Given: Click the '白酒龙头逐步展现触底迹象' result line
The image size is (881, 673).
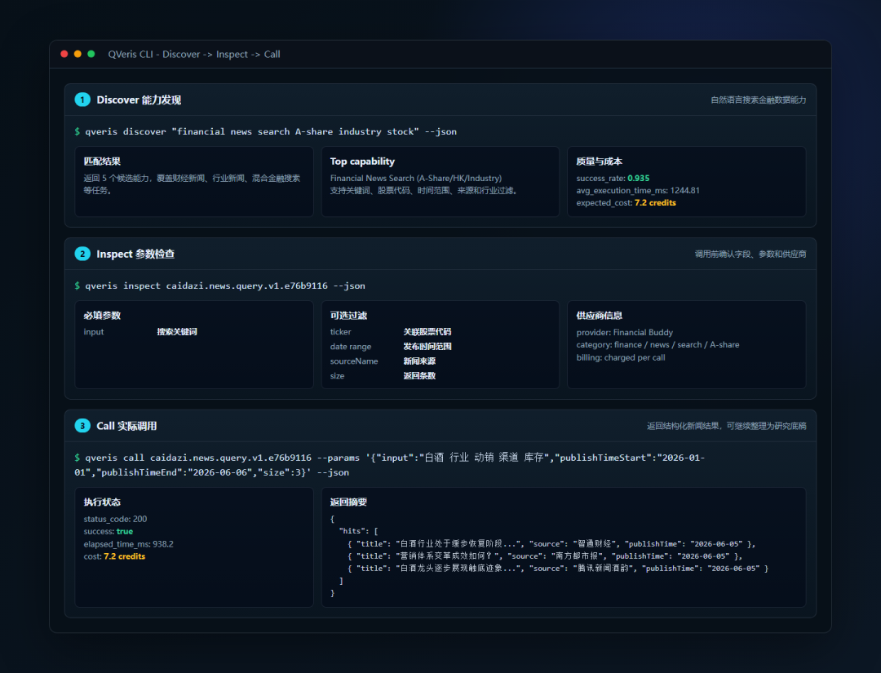Looking at the screenshot, I should tap(557, 569).
